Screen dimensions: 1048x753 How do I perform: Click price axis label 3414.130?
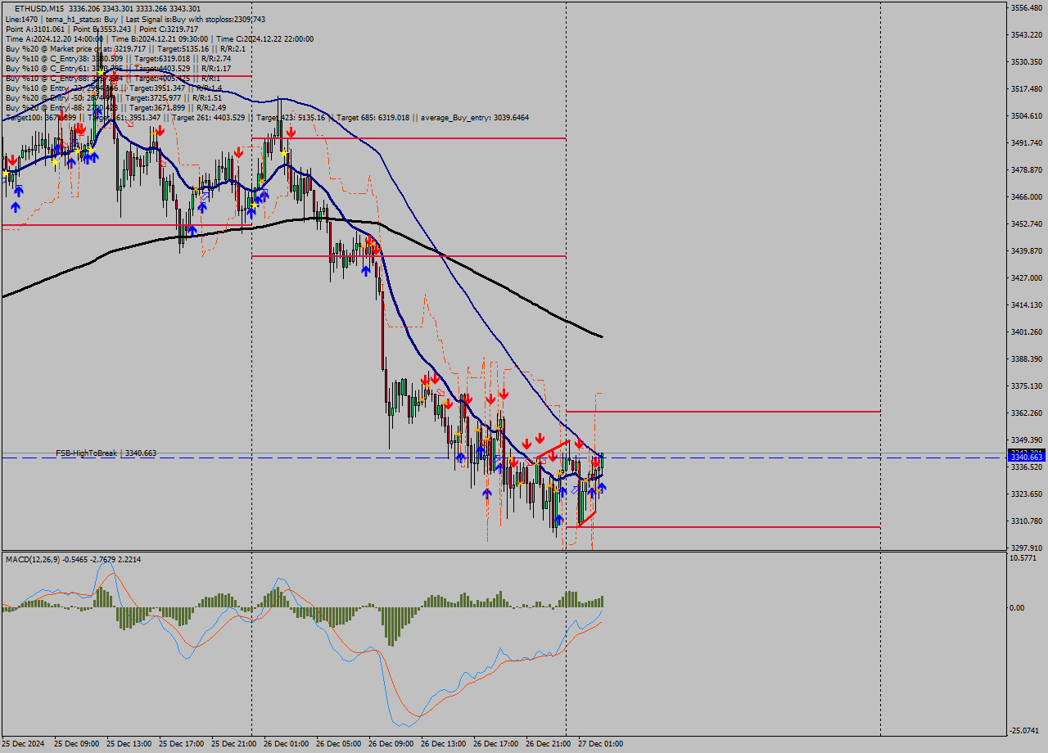tap(1027, 305)
